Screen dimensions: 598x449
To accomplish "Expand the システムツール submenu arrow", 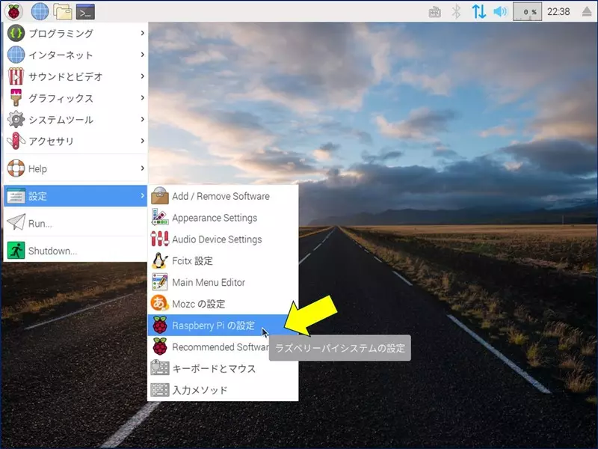I will [142, 120].
